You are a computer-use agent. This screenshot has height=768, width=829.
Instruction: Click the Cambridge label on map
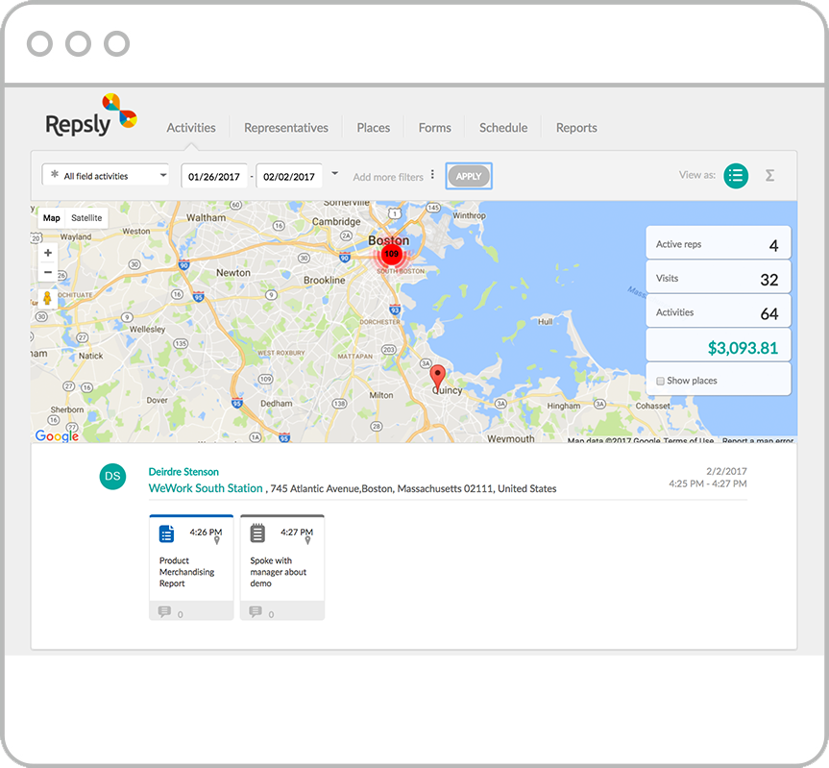coord(336,222)
